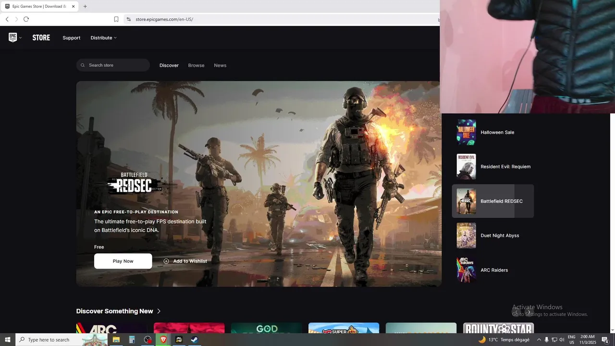Select Resident Evil: Requiem in the carousel list
The image size is (615, 346).
pos(492,167)
